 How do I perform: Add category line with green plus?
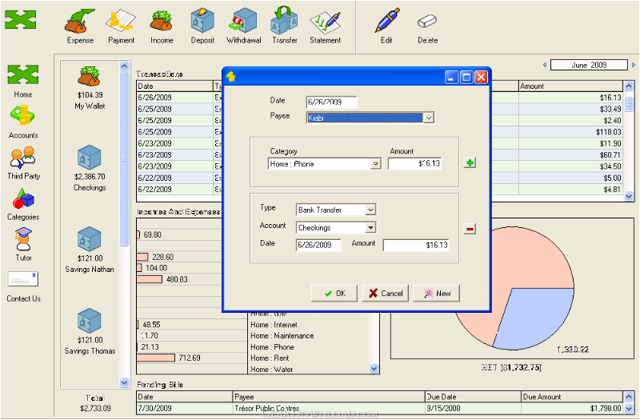click(x=470, y=163)
